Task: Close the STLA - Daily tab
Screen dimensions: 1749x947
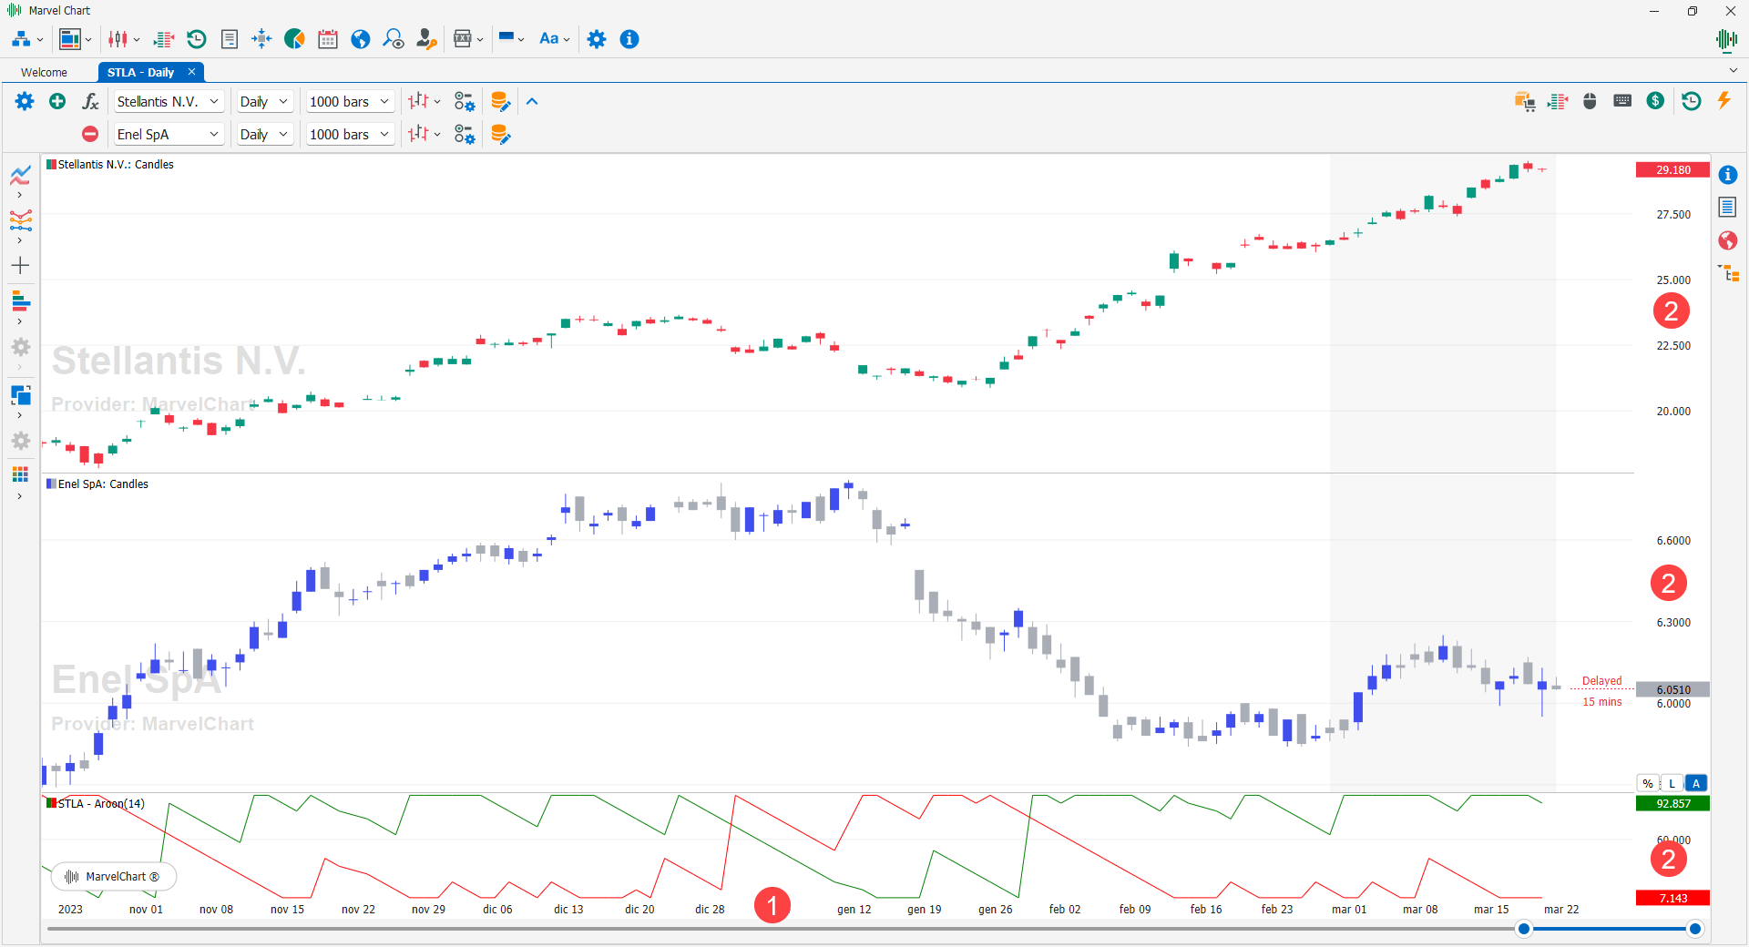Action: 191,72
